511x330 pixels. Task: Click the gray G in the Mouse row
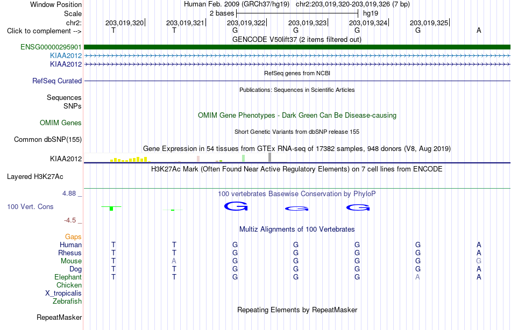point(479,261)
